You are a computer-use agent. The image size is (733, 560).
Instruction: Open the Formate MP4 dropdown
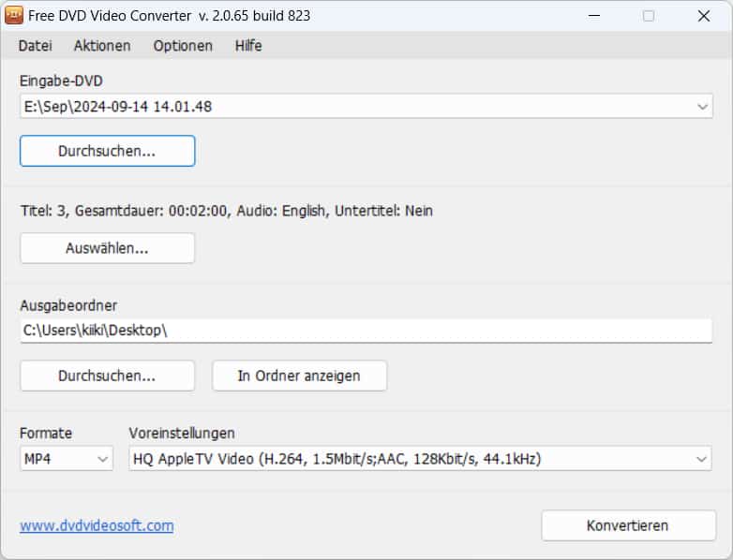pyautogui.click(x=67, y=459)
